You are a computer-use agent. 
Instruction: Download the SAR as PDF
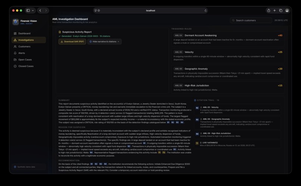72,41
